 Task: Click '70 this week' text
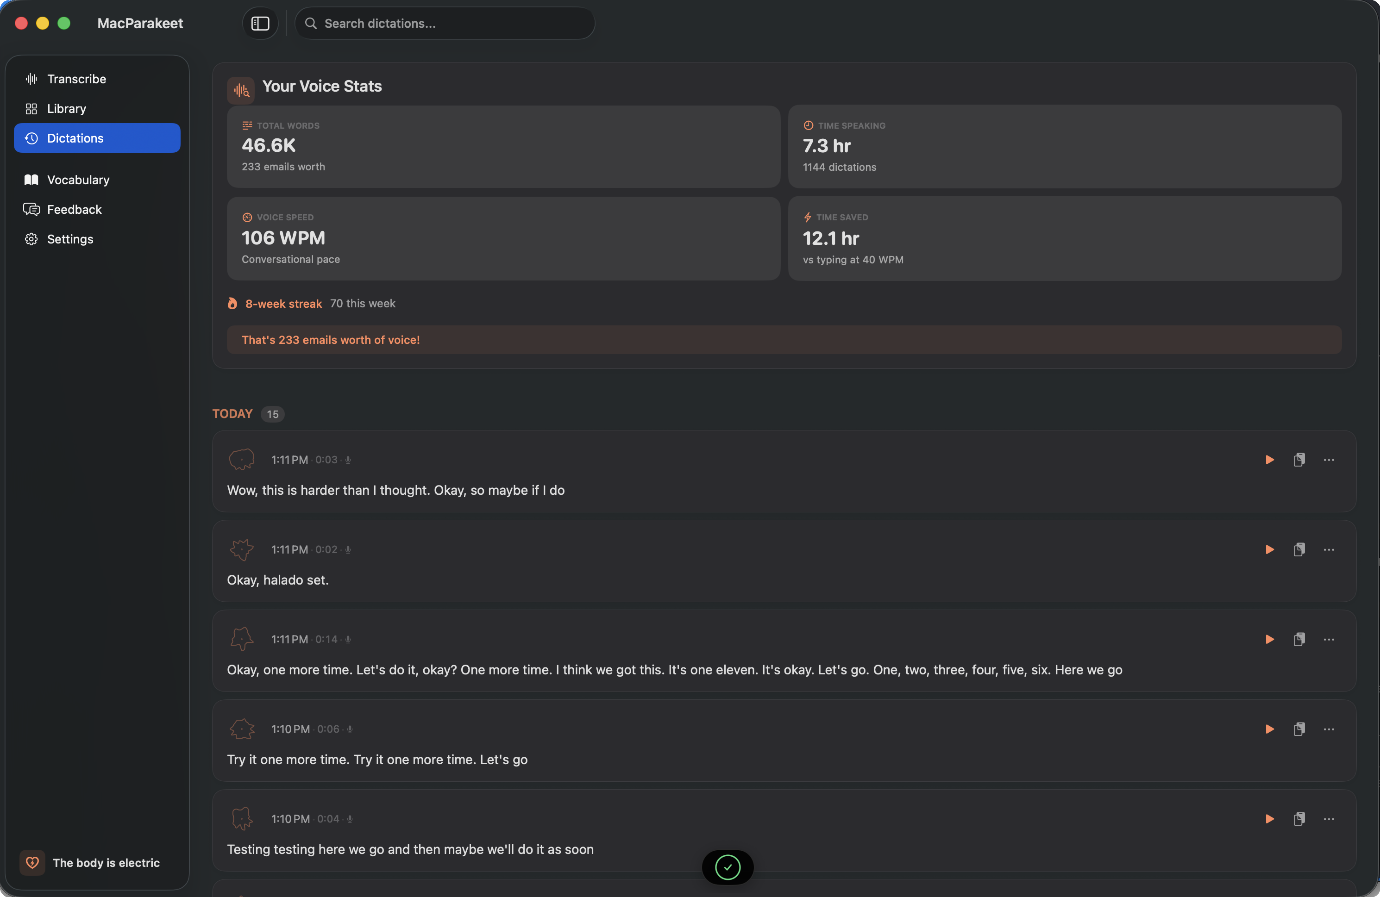(363, 304)
